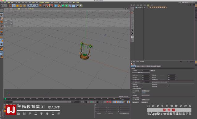Toggle the X axis lock
The width and height of the screenshot is (197, 119).
click(29, 6)
